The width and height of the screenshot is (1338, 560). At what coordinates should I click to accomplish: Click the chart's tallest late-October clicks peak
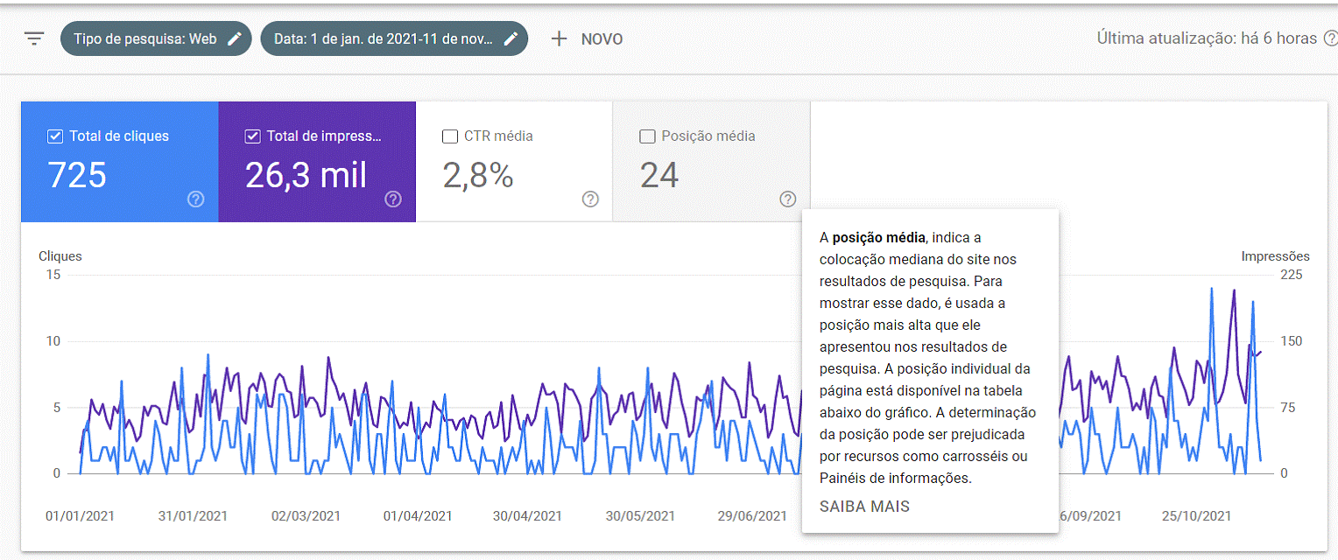[1212, 289]
